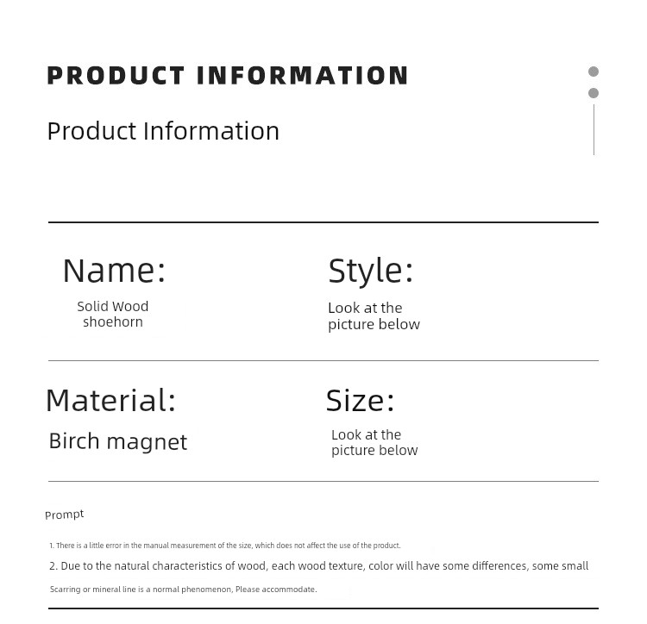Click the Name: label

[114, 271]
